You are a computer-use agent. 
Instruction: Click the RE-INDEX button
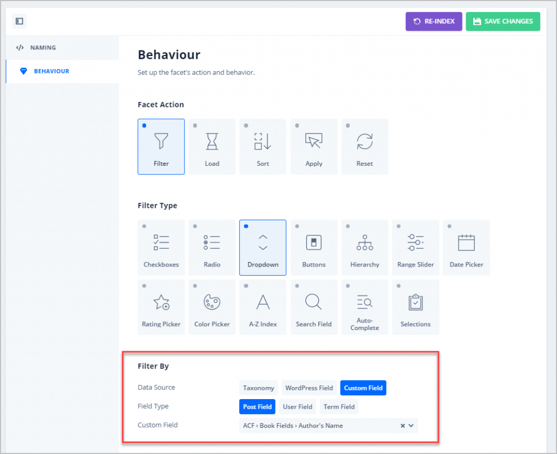point(434,21)
